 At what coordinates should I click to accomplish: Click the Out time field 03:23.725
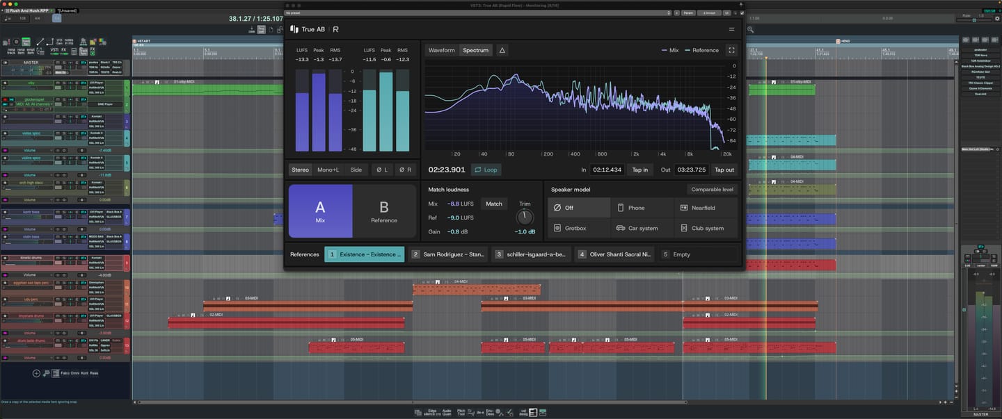tap(692, 170)
